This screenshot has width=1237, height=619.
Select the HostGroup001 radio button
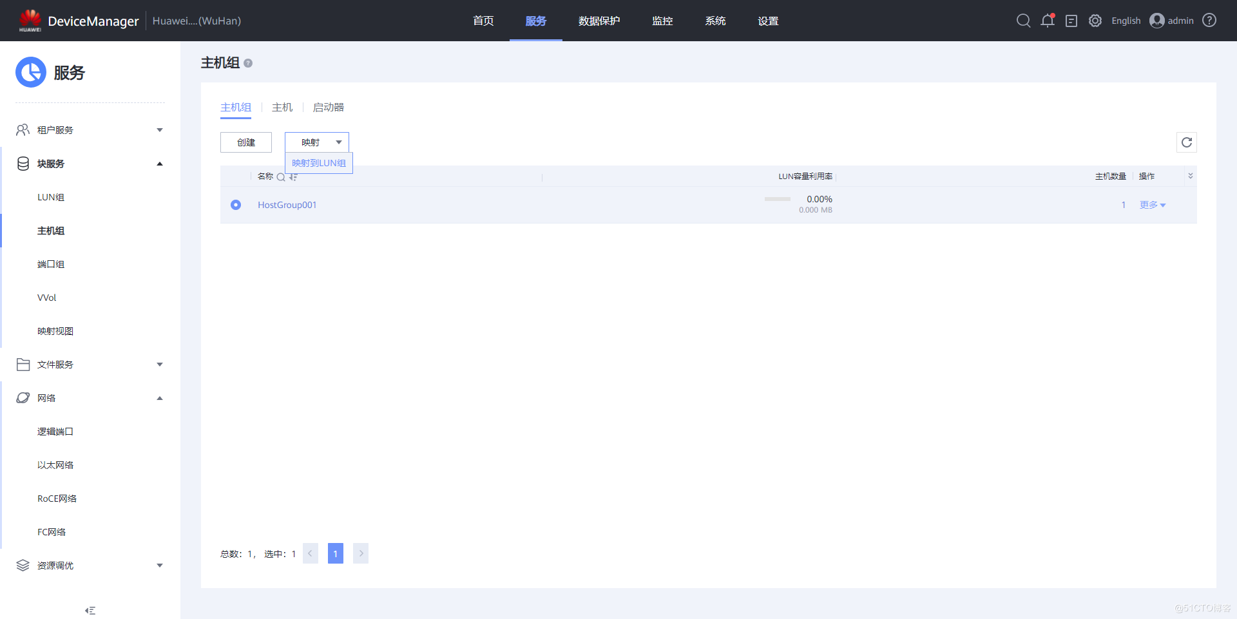(x=236, y=205)
